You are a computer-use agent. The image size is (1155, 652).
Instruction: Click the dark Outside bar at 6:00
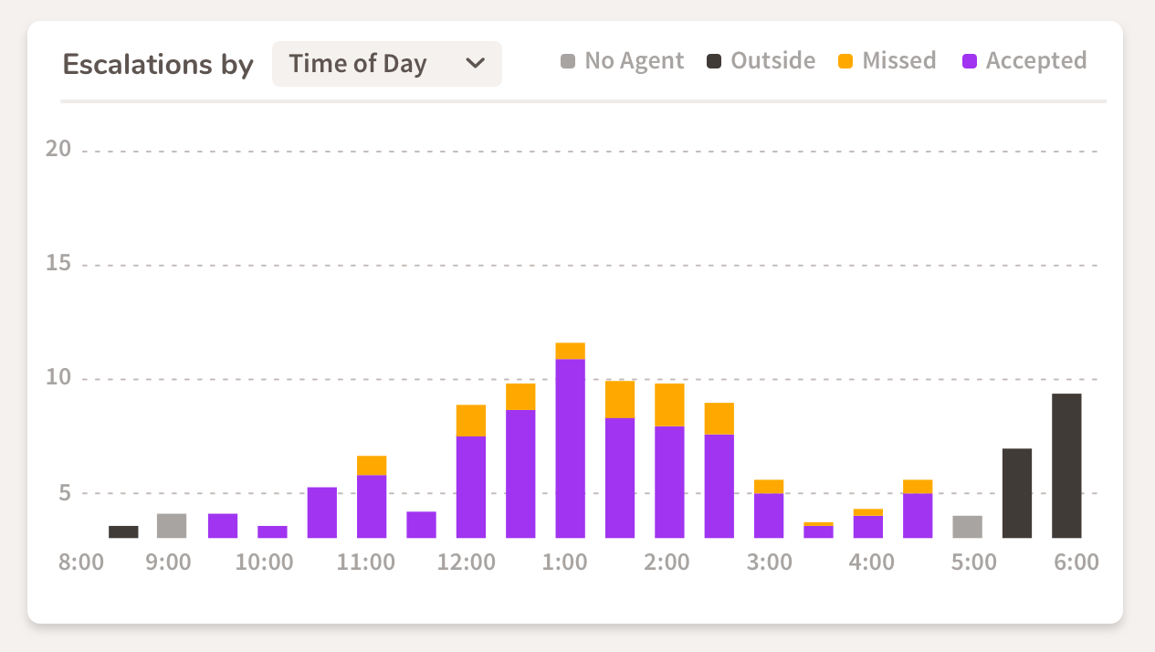(x=1066, y=466)
